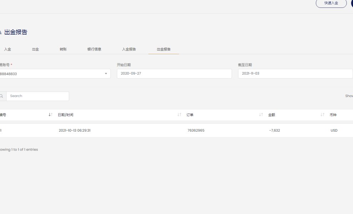Click sort arrows in 订单 column header
The image size is (353, 214).
261,115
